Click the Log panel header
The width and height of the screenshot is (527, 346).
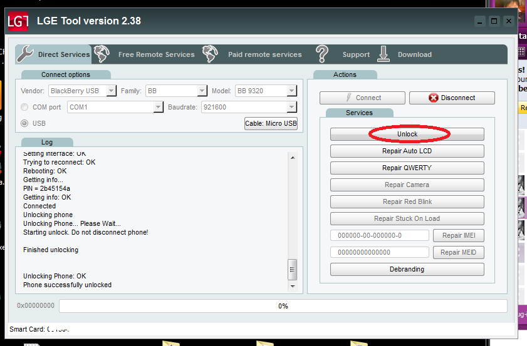point(47,142)
